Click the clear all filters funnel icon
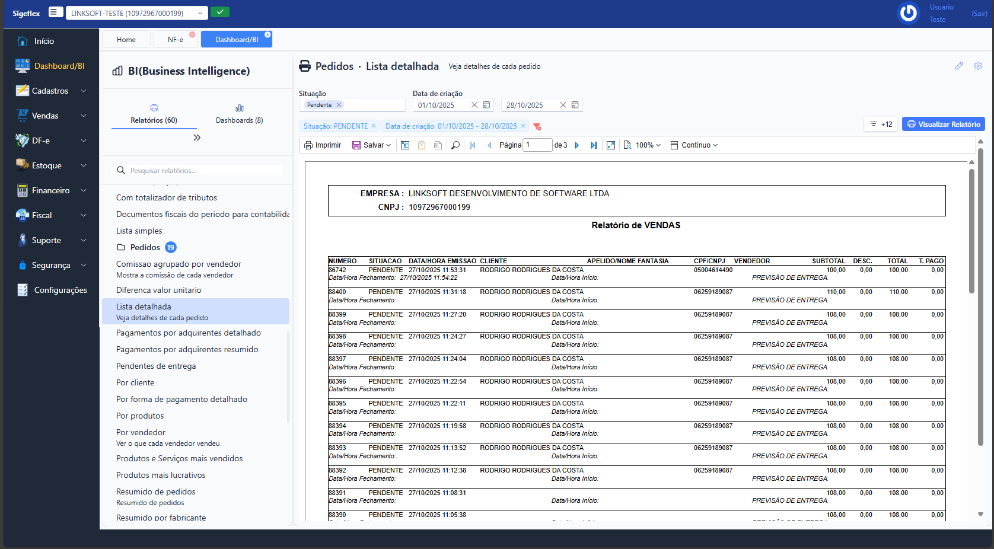The width and height of the screenshot is (994, 549). click(537, 126)
